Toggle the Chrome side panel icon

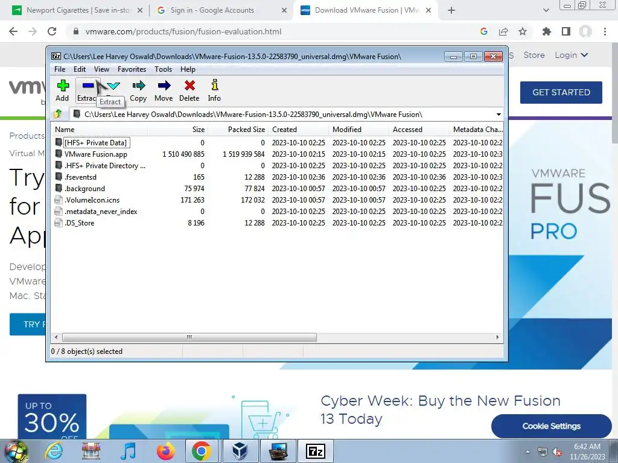pyautogui.click(x=566, y=31)
